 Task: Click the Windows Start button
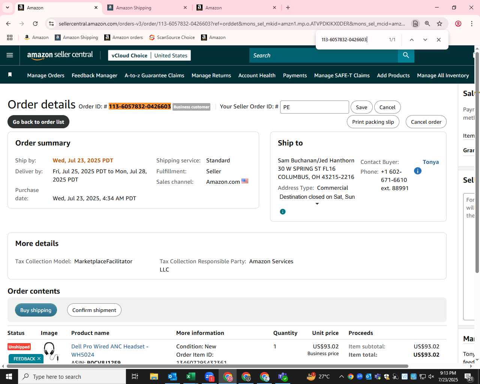[9, 376]
